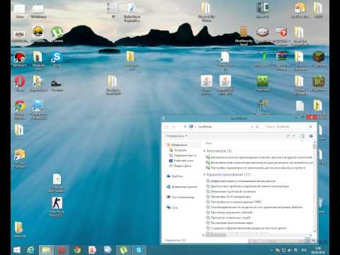This screenshot has width=340, height=255.
Task: Click the vertical scrollbar in file list
Action: point(314,186)
